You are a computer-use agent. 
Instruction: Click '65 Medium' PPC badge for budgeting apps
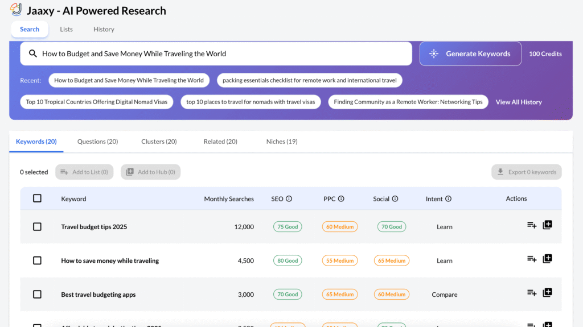340,295
